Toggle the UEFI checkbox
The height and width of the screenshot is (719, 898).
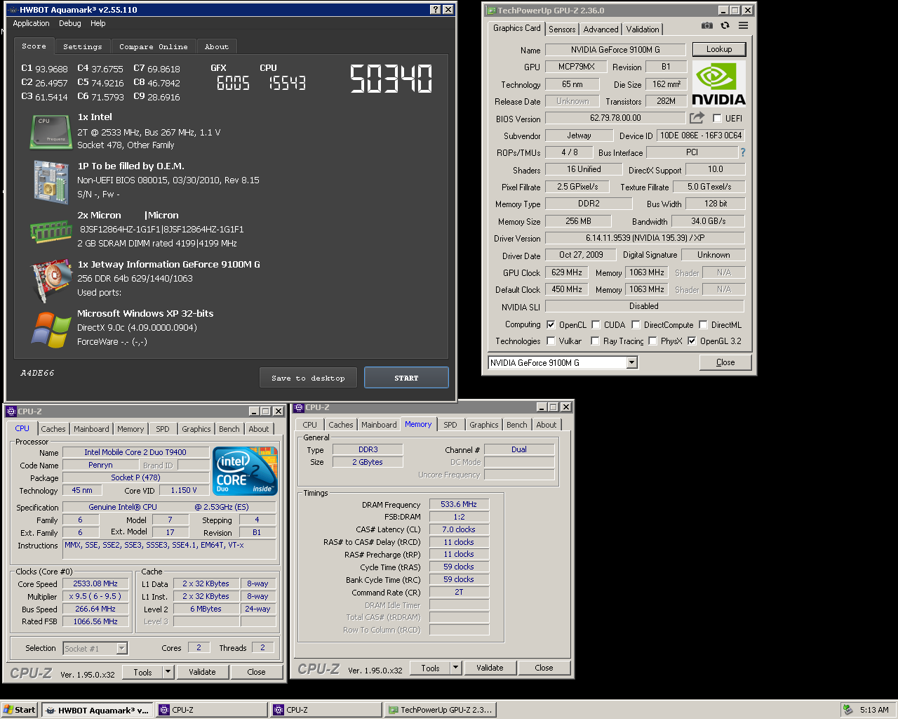tap(717, 119)
